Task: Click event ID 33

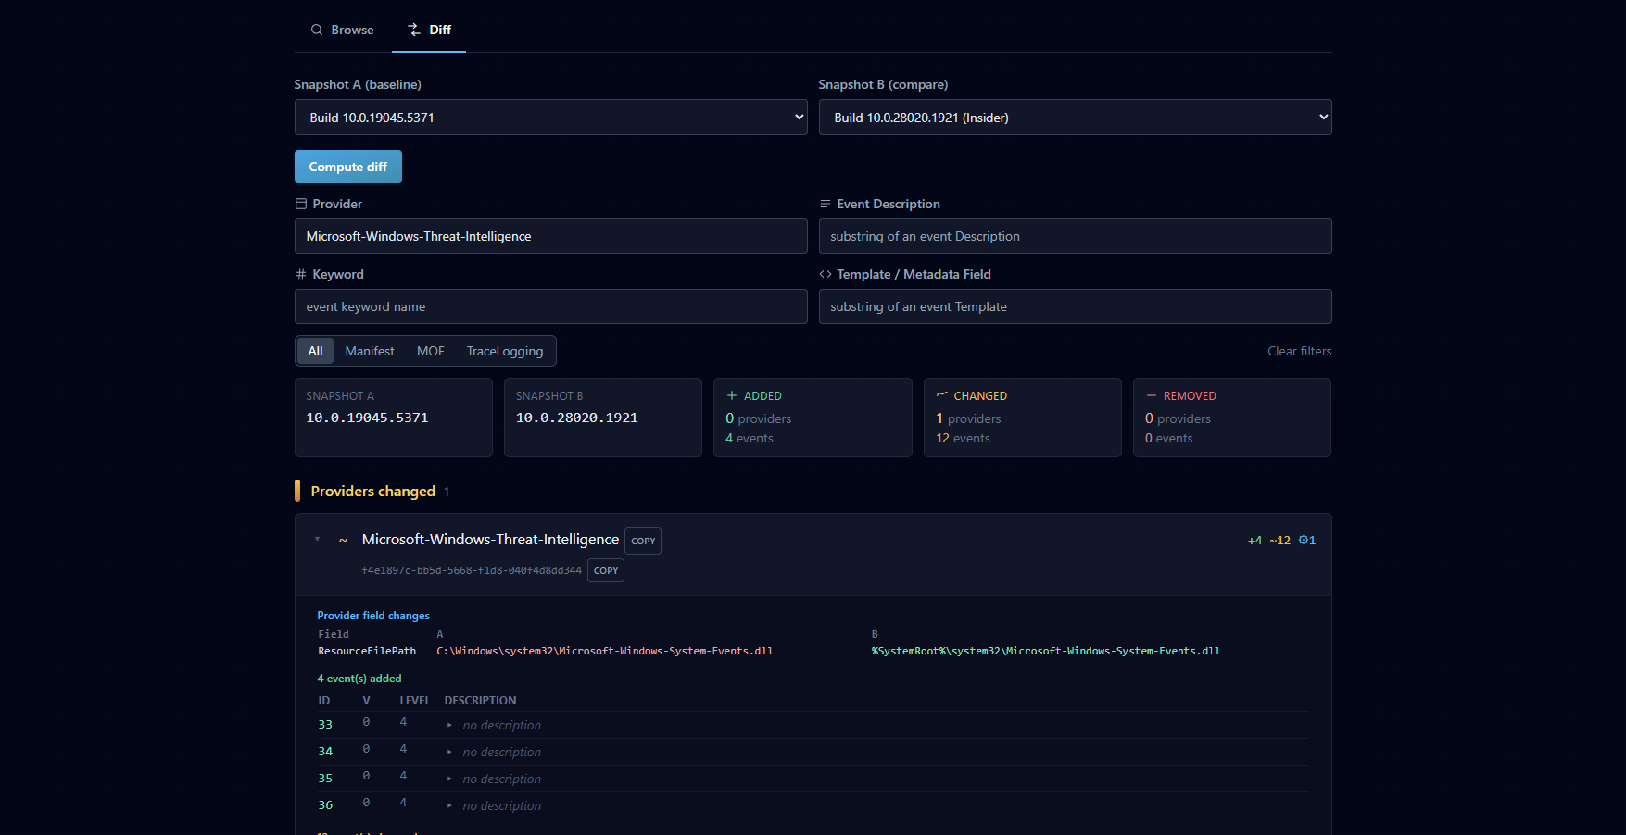Action: click(325, 725)
